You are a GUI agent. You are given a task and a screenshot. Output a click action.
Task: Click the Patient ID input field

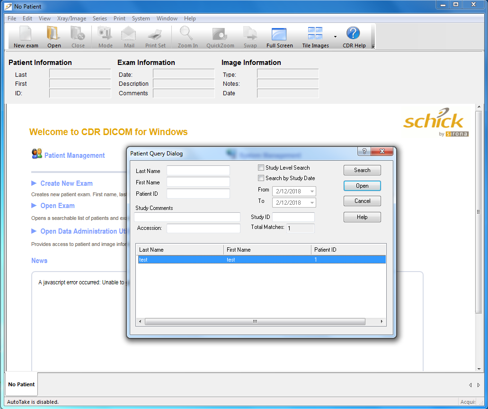tap(198, 193)
